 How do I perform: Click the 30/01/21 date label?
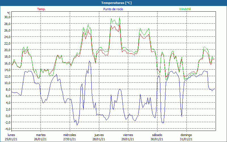pos(157,139)
